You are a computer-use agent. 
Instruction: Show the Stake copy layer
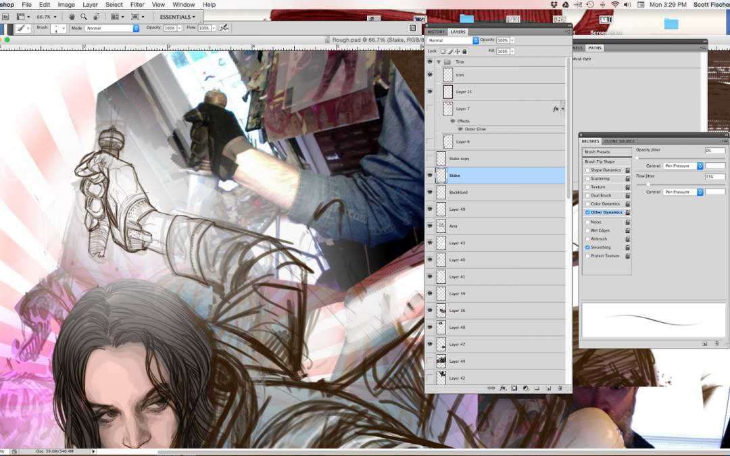pos(429,158)
